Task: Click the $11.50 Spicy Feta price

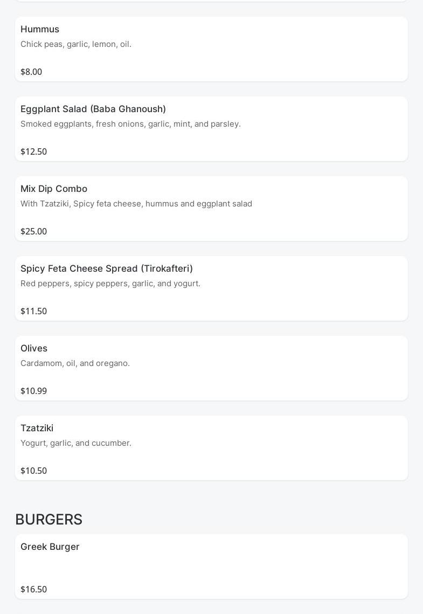Action: pyautogui.click(x=33, y=311)
